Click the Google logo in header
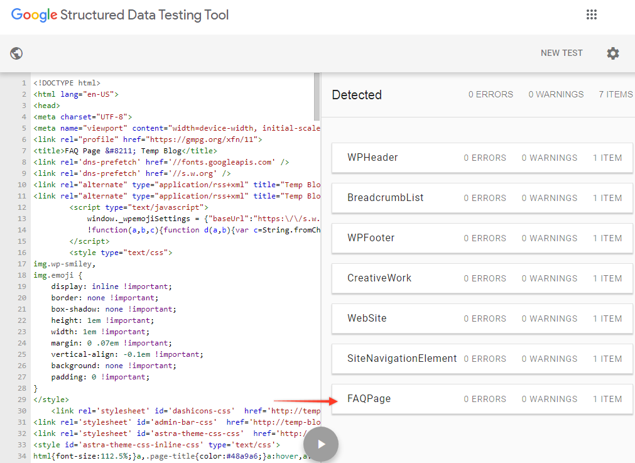 [x=34, y=15]
